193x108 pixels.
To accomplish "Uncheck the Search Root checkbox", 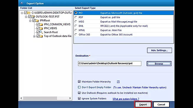I will click(38, 32).
